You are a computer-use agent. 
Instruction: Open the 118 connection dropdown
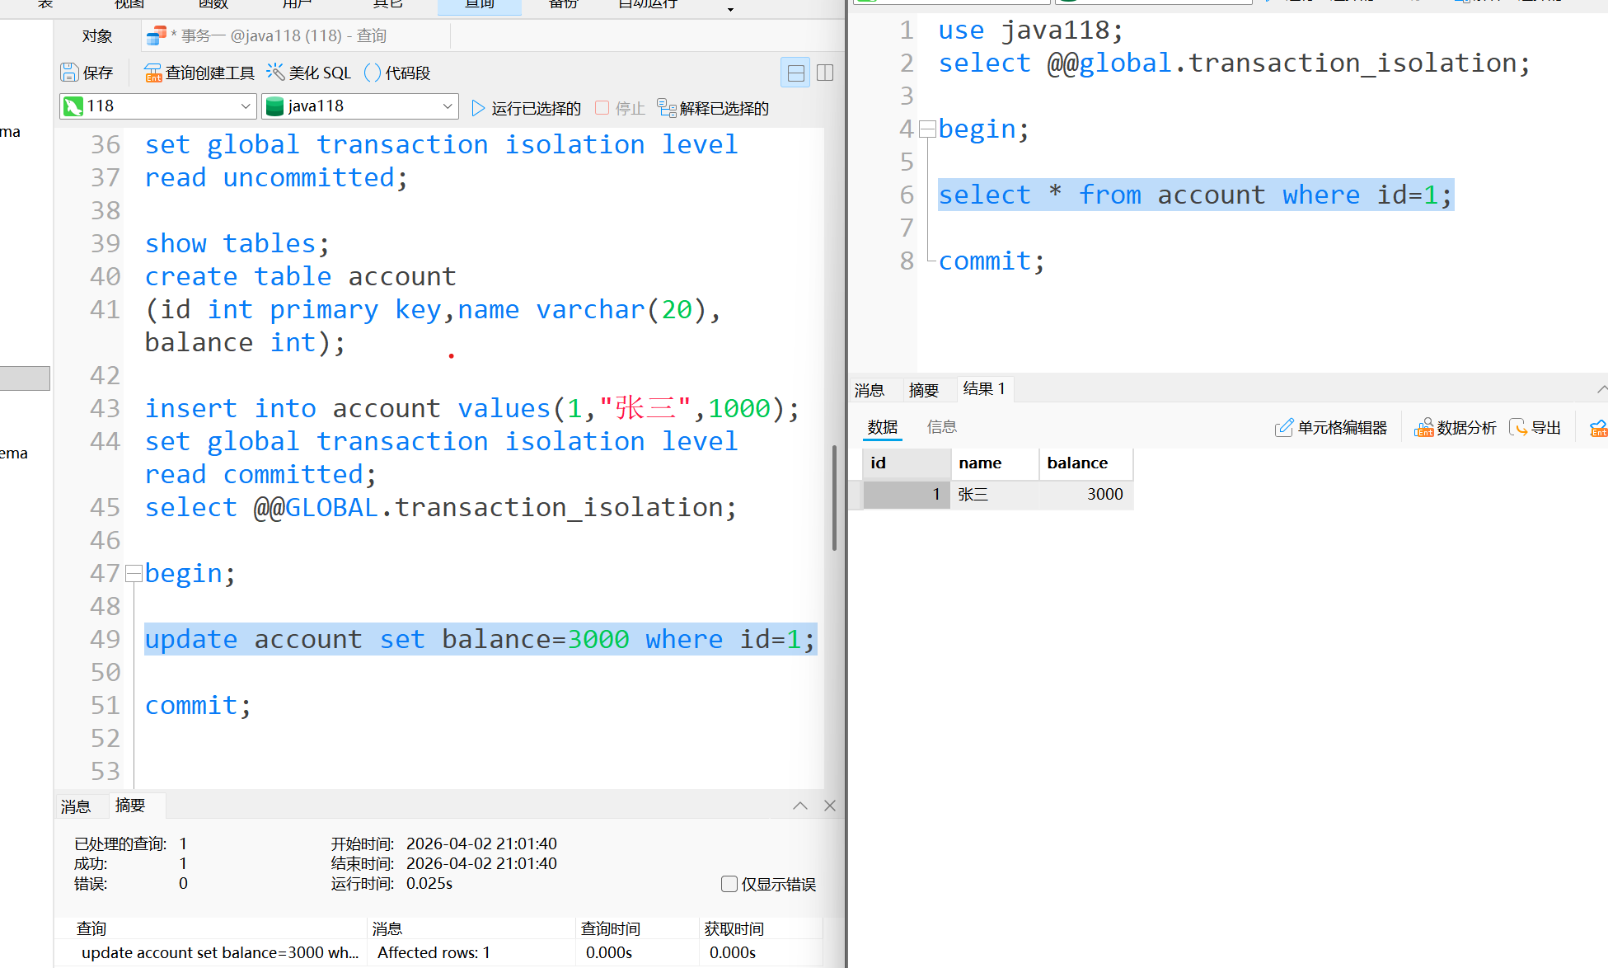tap(245, 106)
